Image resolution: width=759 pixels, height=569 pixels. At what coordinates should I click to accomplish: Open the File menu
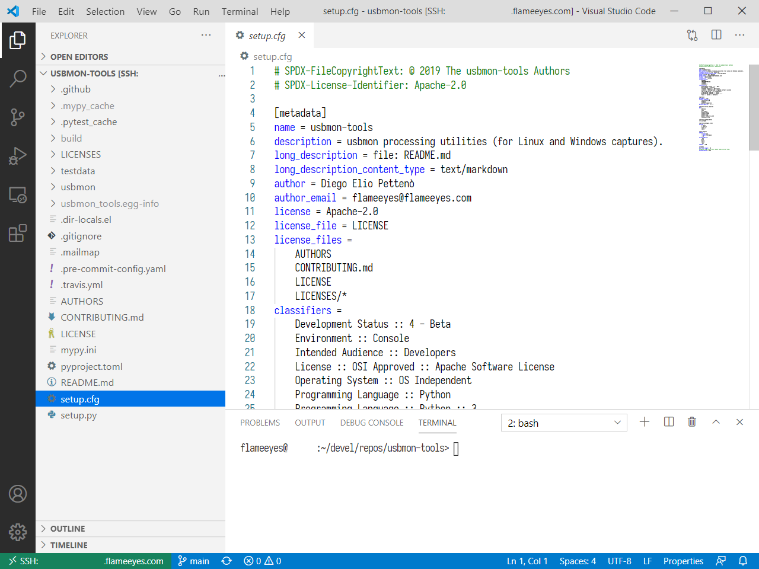click(x=39, y=11)
